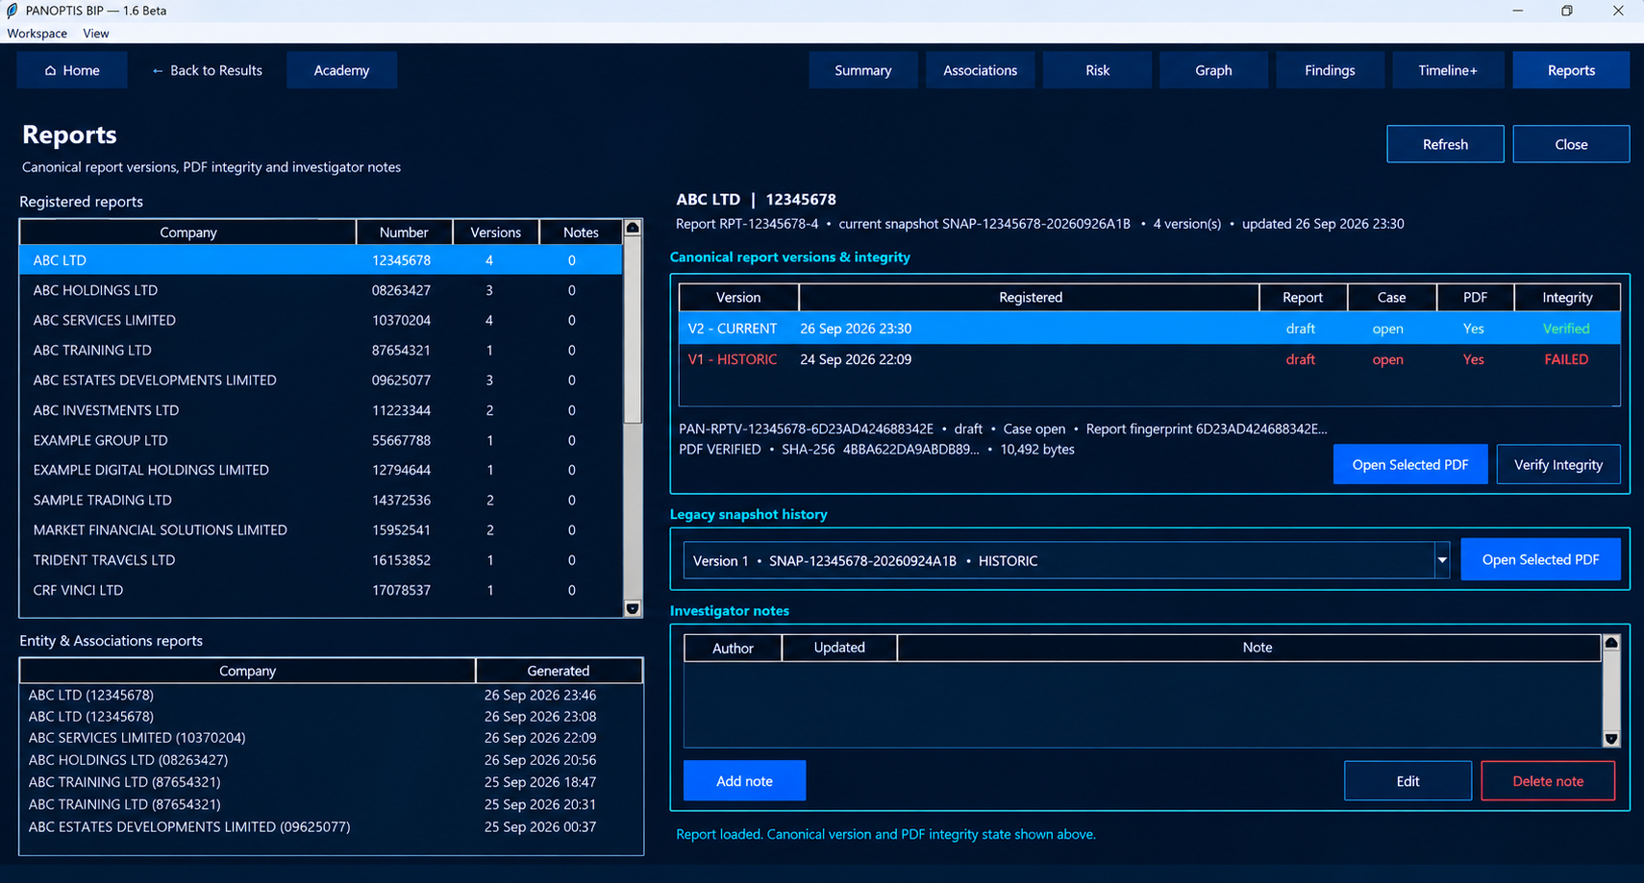Viewport: 1644px width, 883px height.
Task: Select the V2 - CURRENT version row
Action: (x=1149, y=329)
